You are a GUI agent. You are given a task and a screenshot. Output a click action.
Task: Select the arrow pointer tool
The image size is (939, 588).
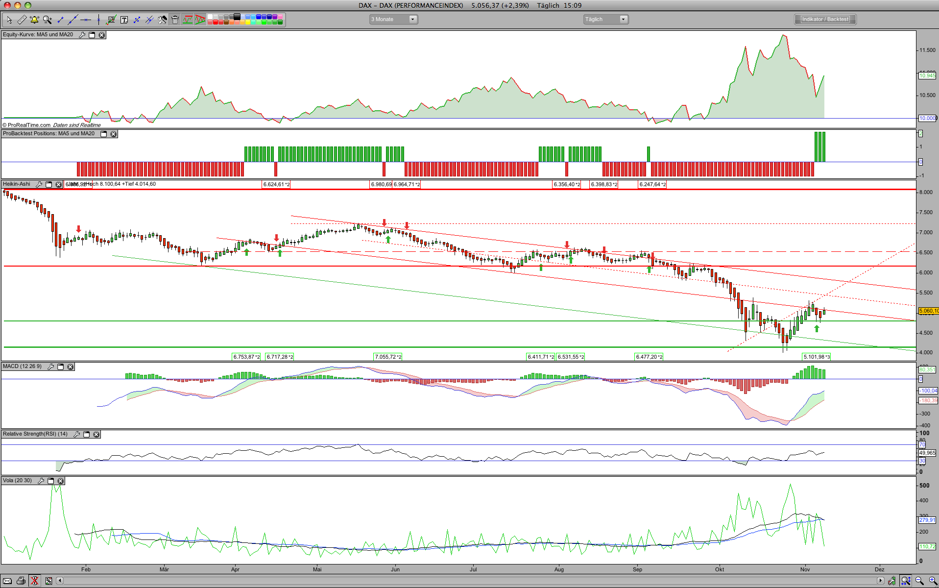9,20
